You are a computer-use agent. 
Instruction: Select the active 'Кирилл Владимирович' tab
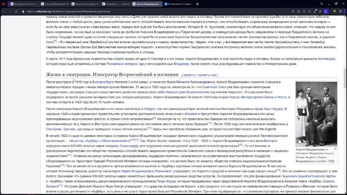[147, 4]
